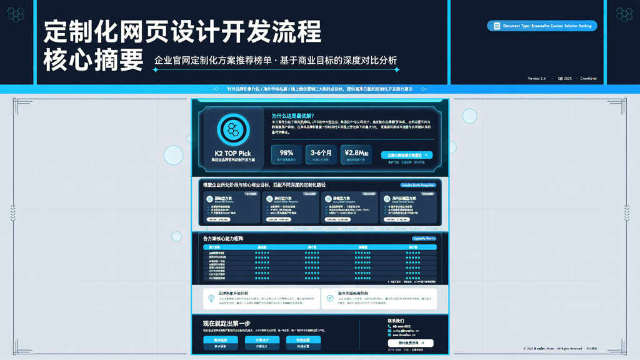Open the 基础型方案 plan card title
The height and width of the screenshot is (360, 640).
point(223,198)
